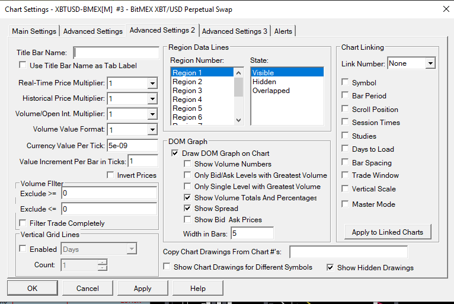Click the Help button
The width and height of the screenshot is (454, 304).
pos(198,288)
